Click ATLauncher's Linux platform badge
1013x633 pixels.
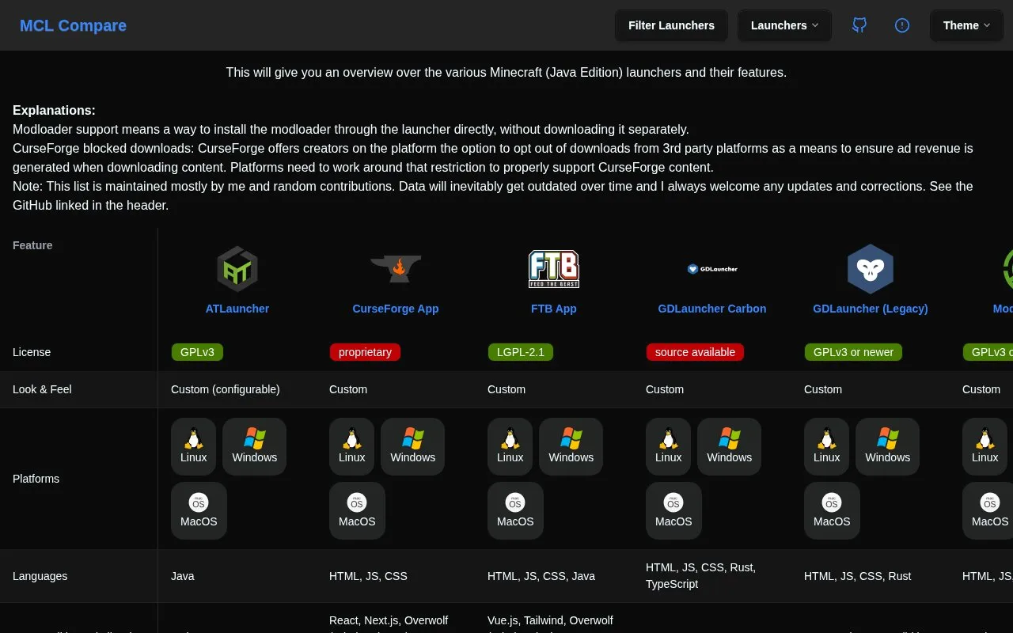coord(194,446)
